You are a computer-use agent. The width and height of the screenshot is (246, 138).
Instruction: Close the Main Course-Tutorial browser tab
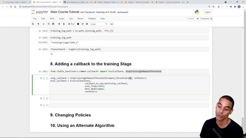(x=60, y=2)
